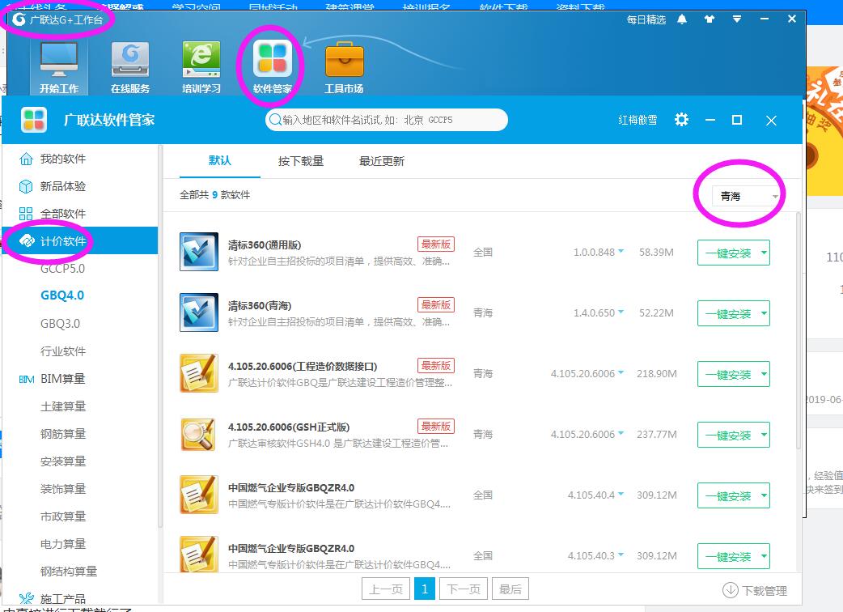Screen dimensions: 843x612
Task: Open 工具市场 briefcase icon
Action: [344, 66]
